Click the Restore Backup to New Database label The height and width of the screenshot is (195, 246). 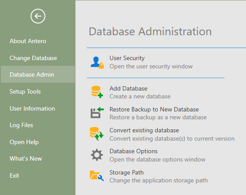pos(154,109)
